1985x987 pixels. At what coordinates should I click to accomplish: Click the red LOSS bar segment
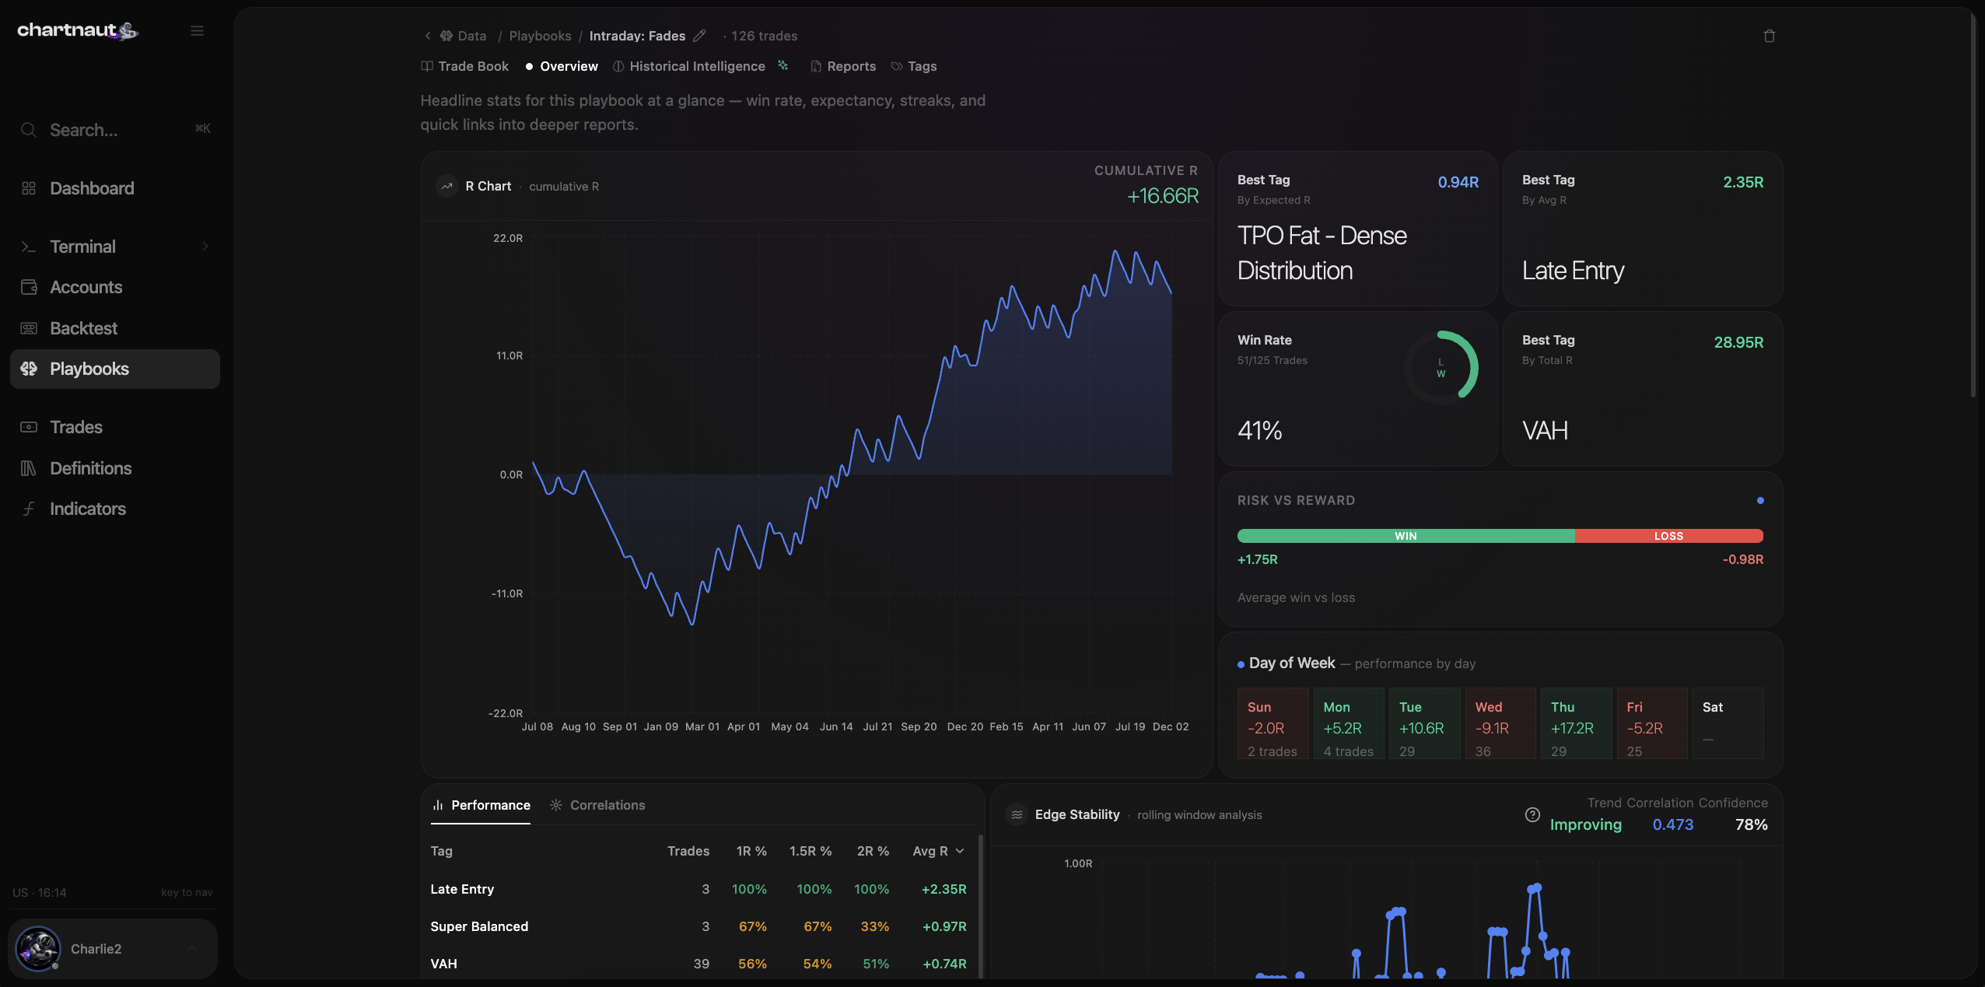pyautogui.click(x=1669, y=536)
